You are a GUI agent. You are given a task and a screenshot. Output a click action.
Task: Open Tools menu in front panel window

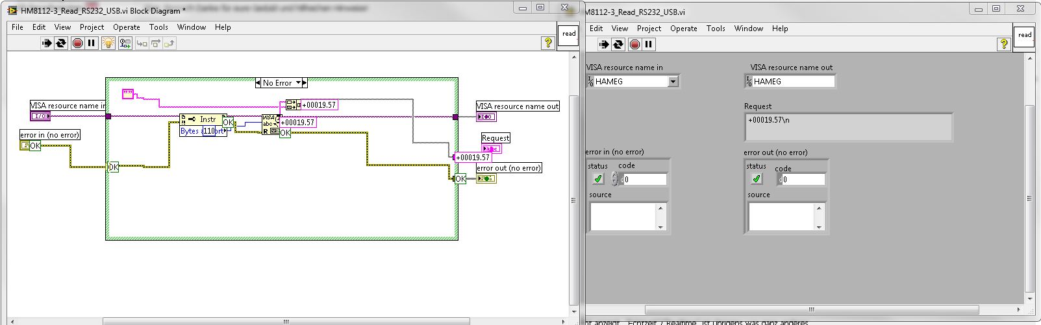point(716,29)
